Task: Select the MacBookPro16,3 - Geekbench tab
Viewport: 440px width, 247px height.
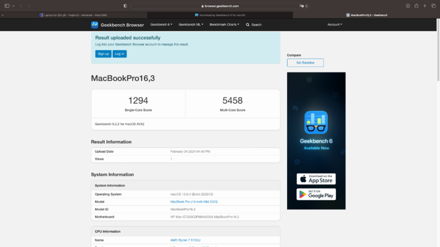Action: tap(366, 15)
